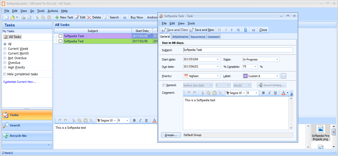Click Save and New button

pos(202,30)
